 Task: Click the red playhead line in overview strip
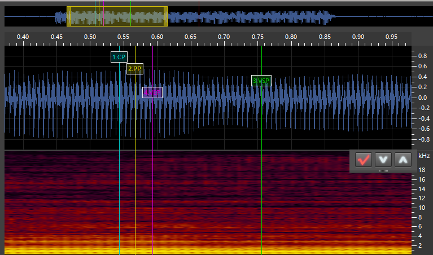pos(199,14)
